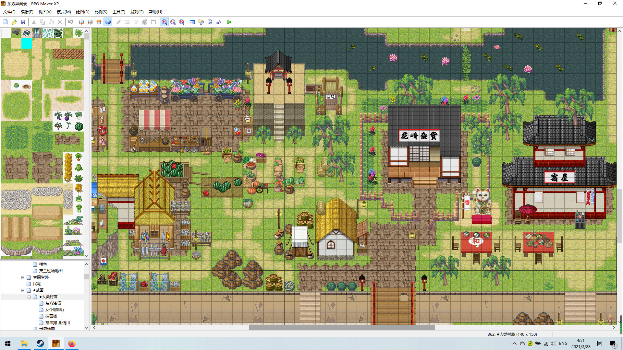Viewport: 623px width, 350px height.
Task: Pick the cyan tile in tileset palette
Action: pyautogui.click(x=27, y=43)
